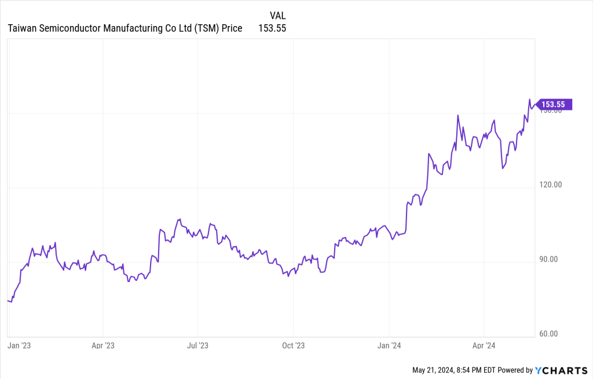Click the purple 153.55 price flag
Image resolution: width=593 pixels, height=379 pixels.
pos(555,105)
